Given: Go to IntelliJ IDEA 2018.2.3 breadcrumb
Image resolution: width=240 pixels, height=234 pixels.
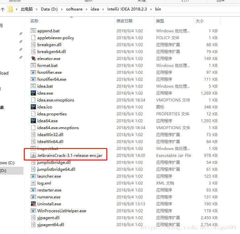Looking at the screenshot, I should click(x=127, y=9).
